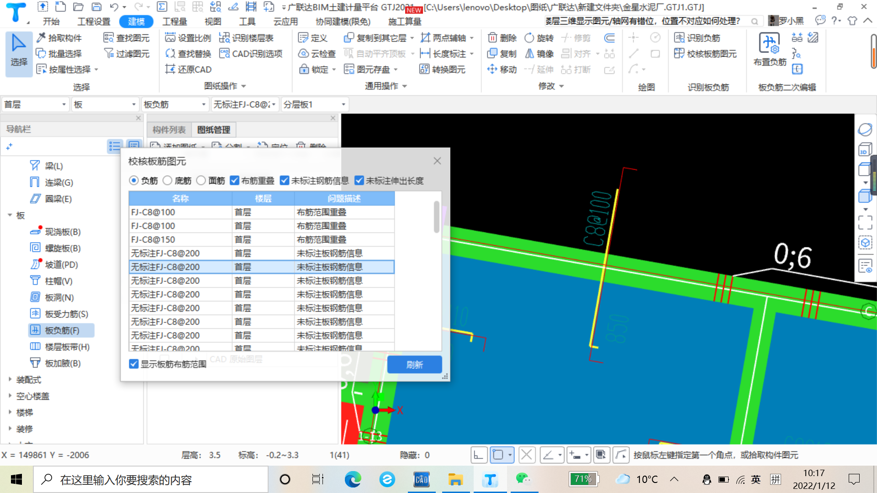877x493 pixels.
Task: Uncheck 显示板筋布筋范围 checkbox
Action: [x=134, y=364]
